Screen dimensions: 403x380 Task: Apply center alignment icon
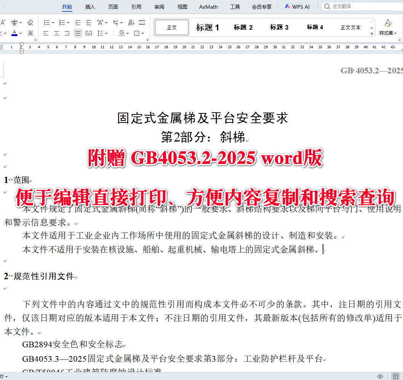(x=56, y=33)
